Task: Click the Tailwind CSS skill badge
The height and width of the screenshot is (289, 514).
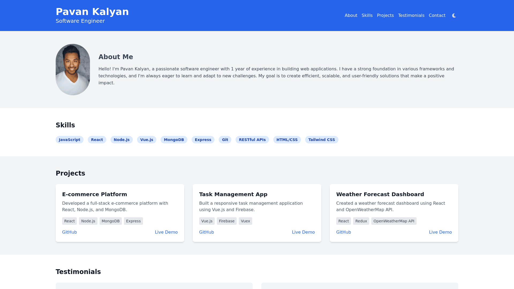Action: tap(322, 140)
